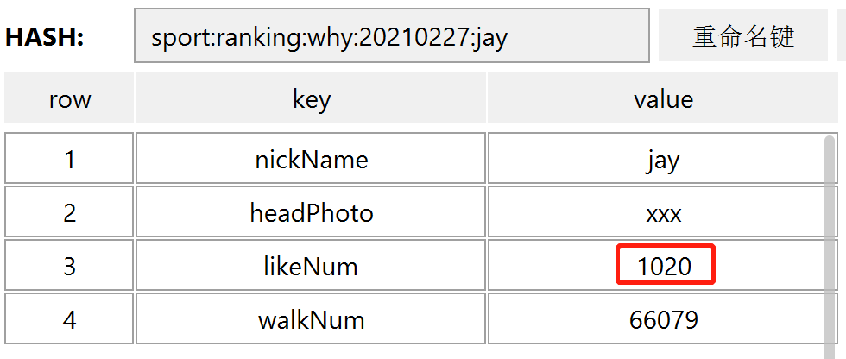Select the walkNum key cell
The image size is (846, 359).
coord(311,318)
